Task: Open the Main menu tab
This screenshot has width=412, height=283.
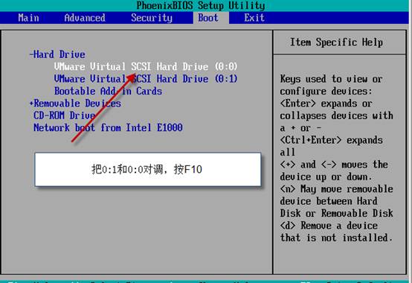Action: click(28, 18)
